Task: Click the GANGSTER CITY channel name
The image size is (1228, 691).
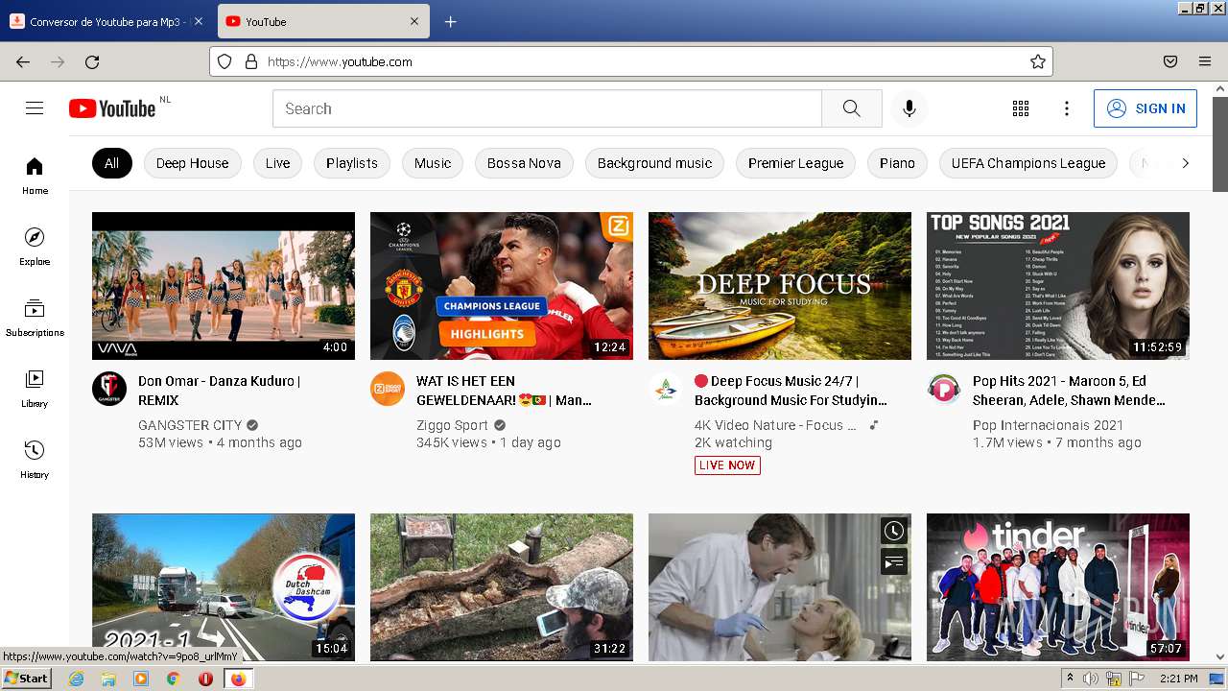Action: (190, 425)
